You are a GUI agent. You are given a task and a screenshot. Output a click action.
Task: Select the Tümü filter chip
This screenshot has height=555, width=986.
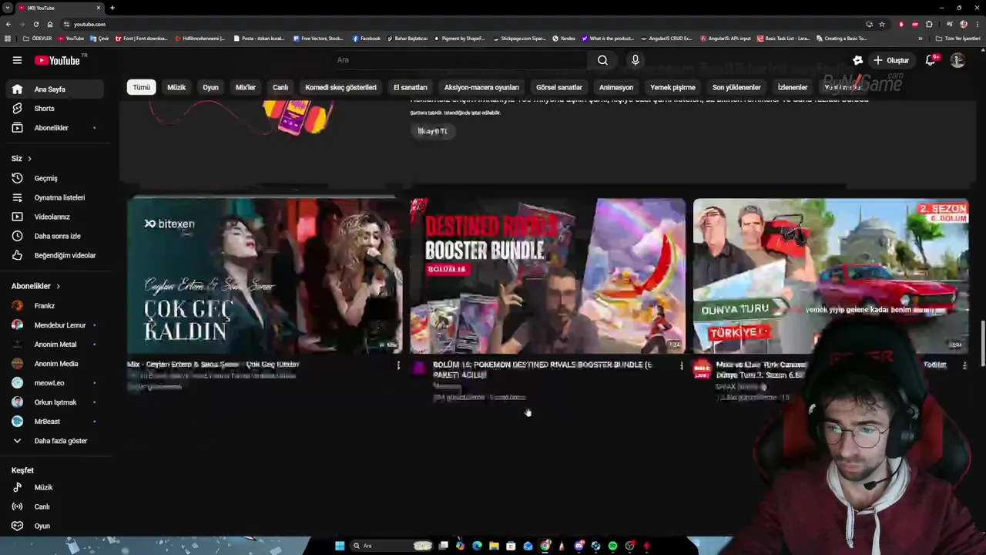pyautogui.click(x=142, y=87)
